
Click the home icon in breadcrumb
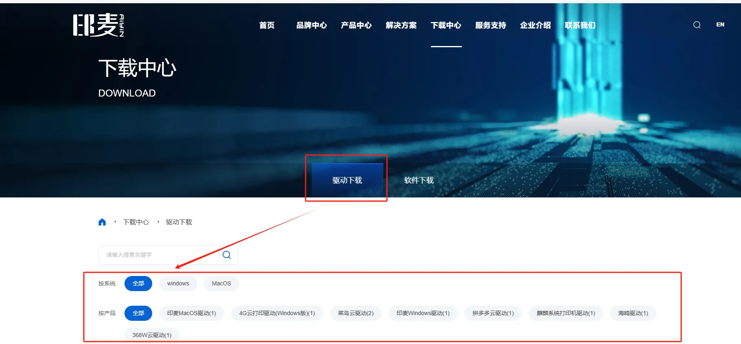(x=102, y=222)
